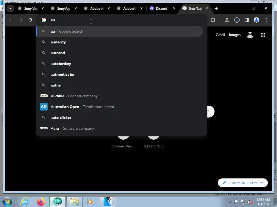Switch to VEGAS Pro taskbar icon

pos(108,202)
